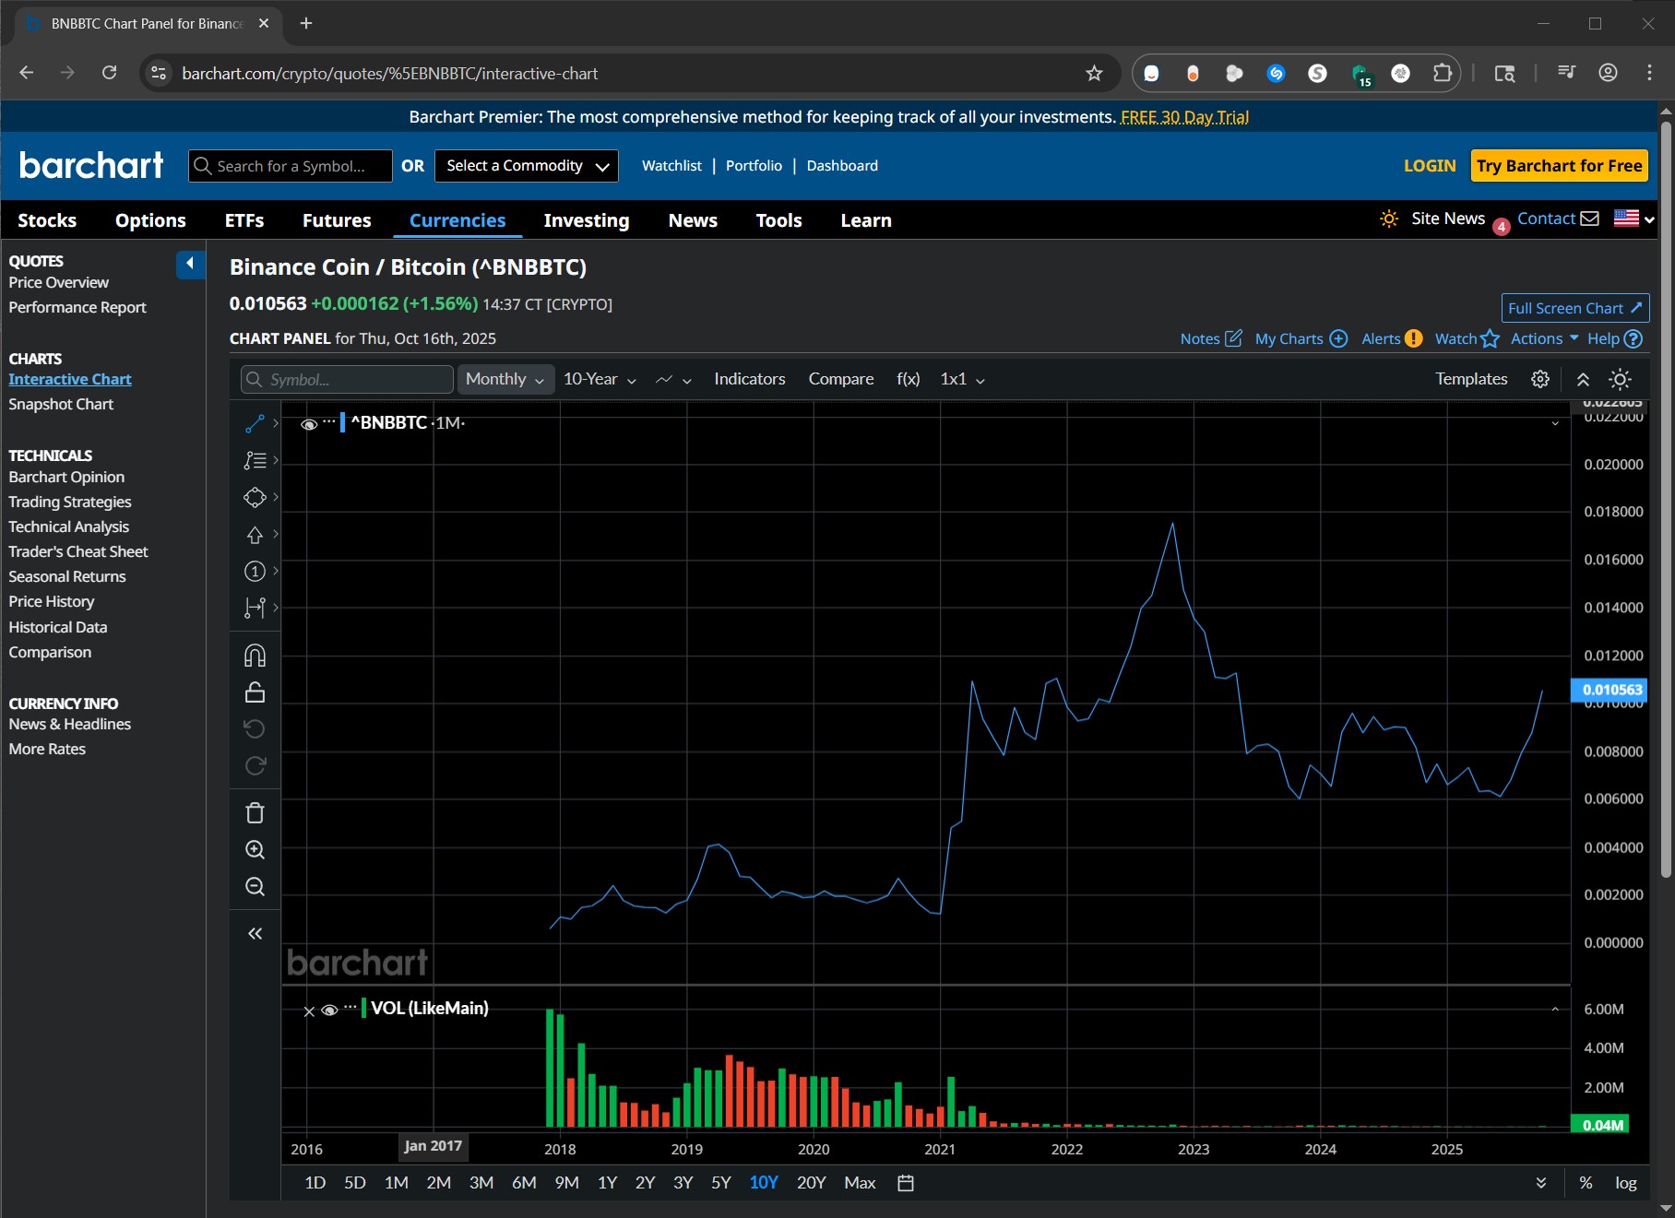
Task: Open the Tools menu
Action: (x=778, y=220)
